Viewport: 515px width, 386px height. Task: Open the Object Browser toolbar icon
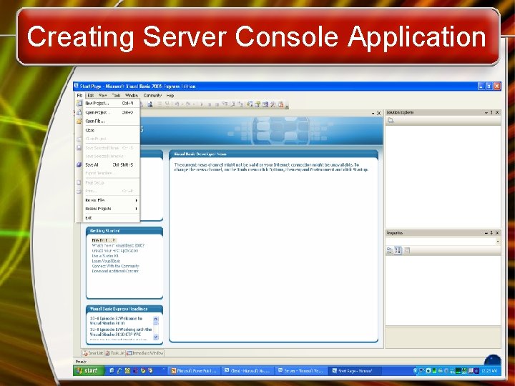[x=265, y=104]
